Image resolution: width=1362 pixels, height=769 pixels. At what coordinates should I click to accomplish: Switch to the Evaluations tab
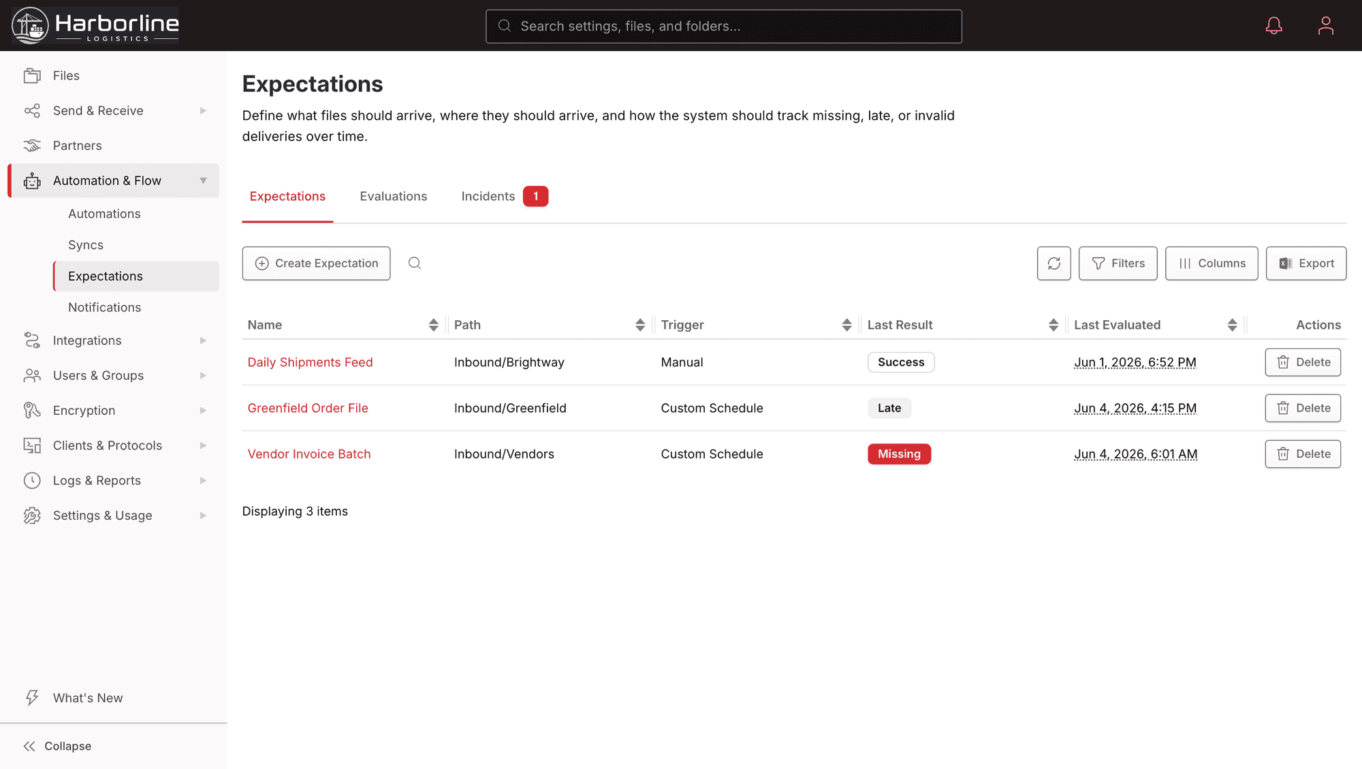(393, 196)
